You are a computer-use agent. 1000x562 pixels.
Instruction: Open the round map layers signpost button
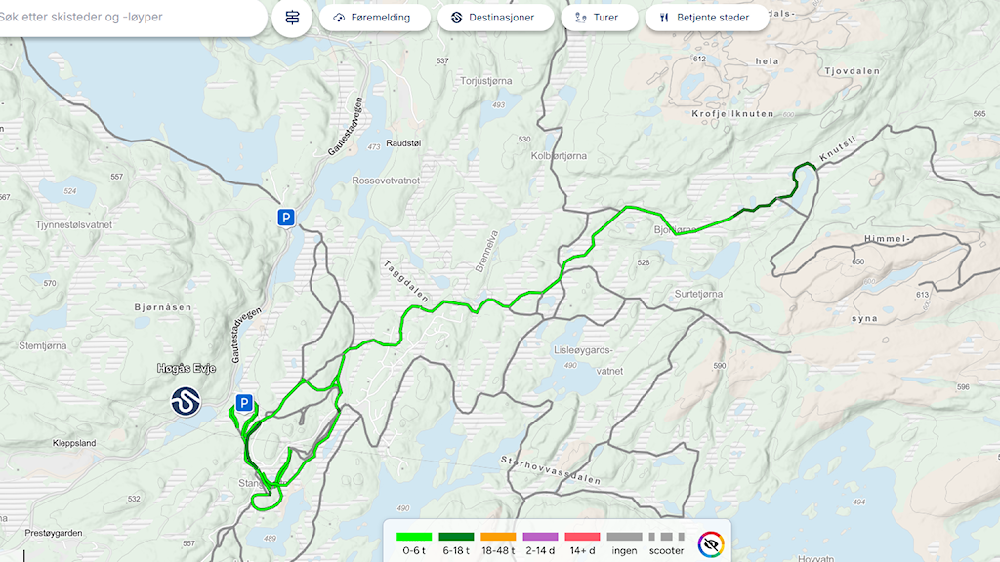tap(292, 18)
